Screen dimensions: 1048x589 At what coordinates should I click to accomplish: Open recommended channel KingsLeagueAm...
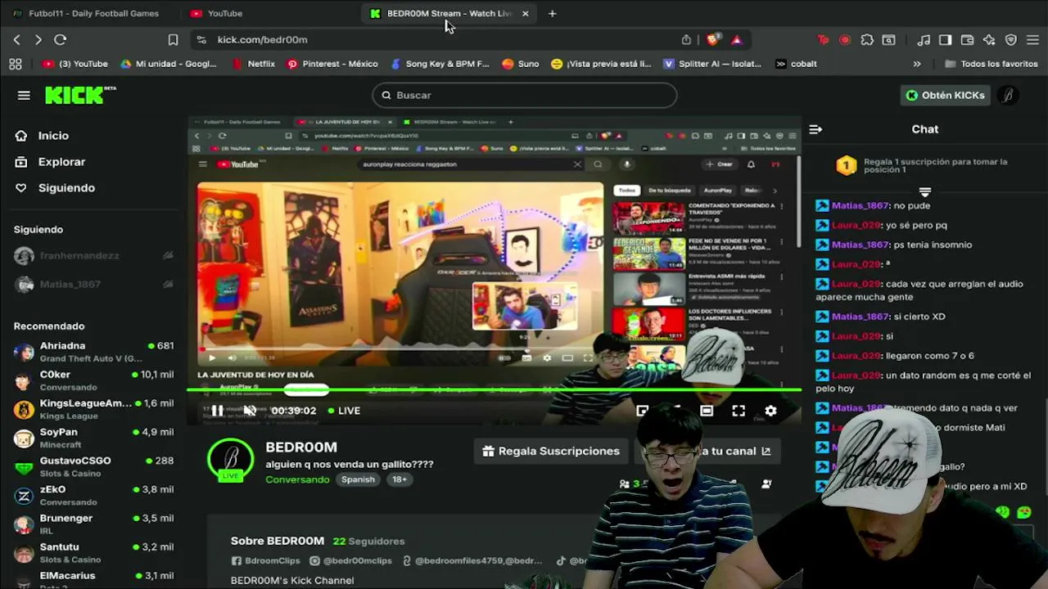coord(94,409)
